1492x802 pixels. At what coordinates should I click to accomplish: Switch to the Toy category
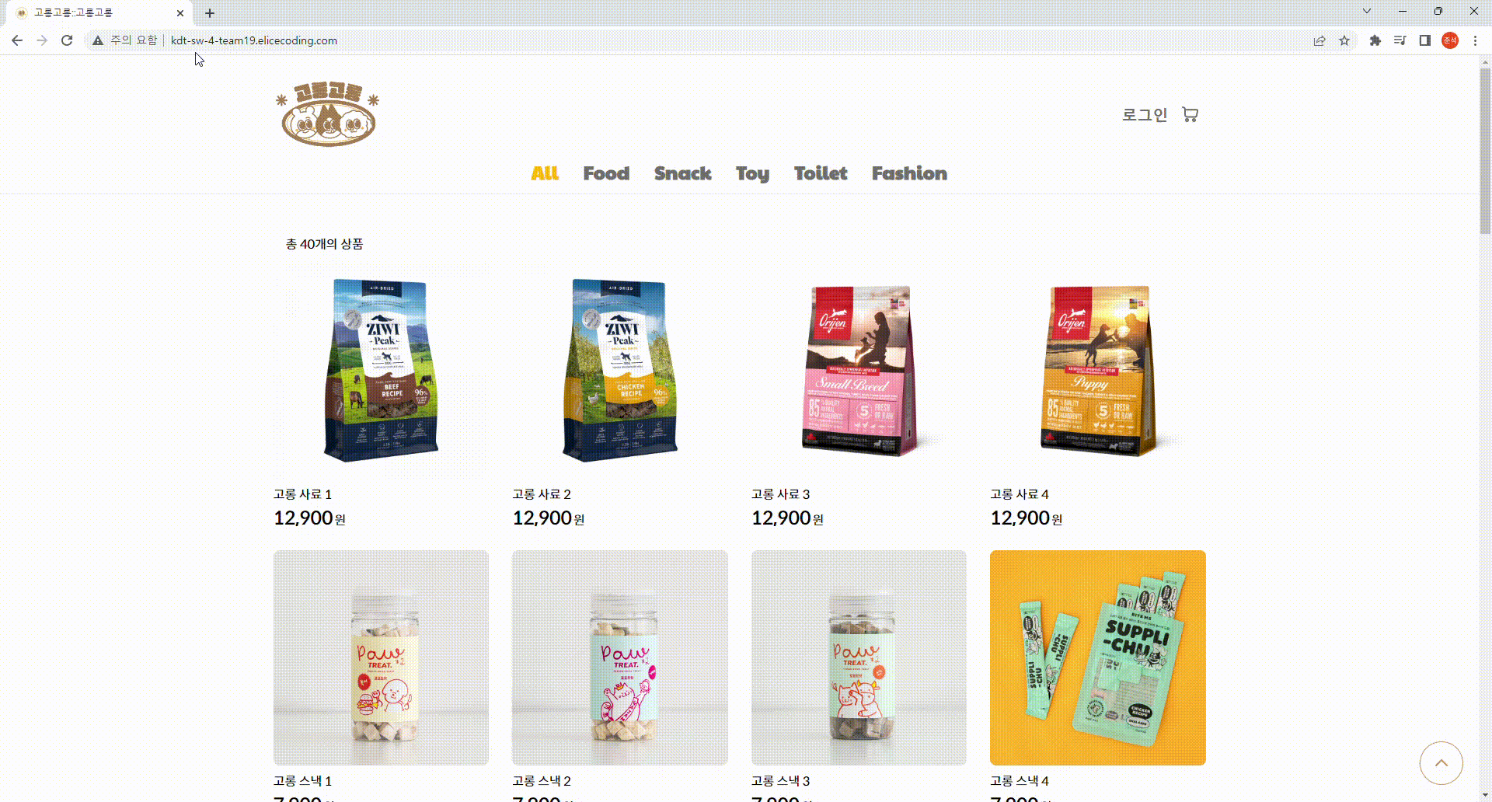pyautogui.click(x=752, y=173)
